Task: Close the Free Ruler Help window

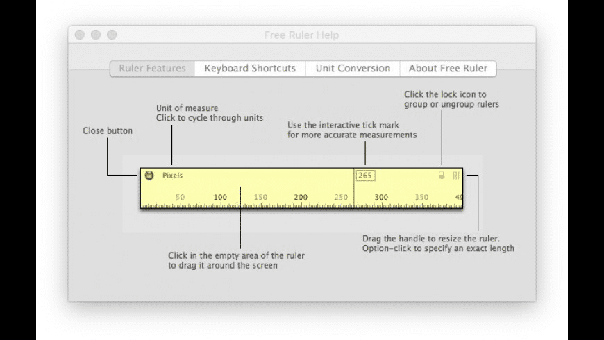Action: [80, 35]
